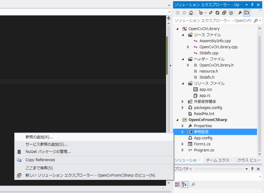The image size is (264, 193).
Task: Choose NuGet パッケージの管理... menu item
Action: [94, 152]
